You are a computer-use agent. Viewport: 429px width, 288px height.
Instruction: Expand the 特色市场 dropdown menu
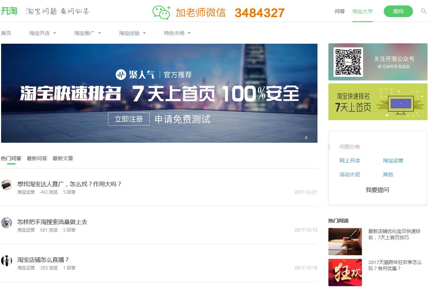(177, 33)
